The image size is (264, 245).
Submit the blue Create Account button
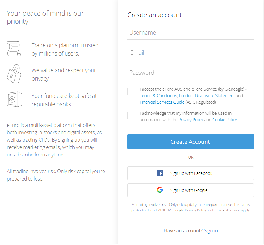click(x=191, y=142)
